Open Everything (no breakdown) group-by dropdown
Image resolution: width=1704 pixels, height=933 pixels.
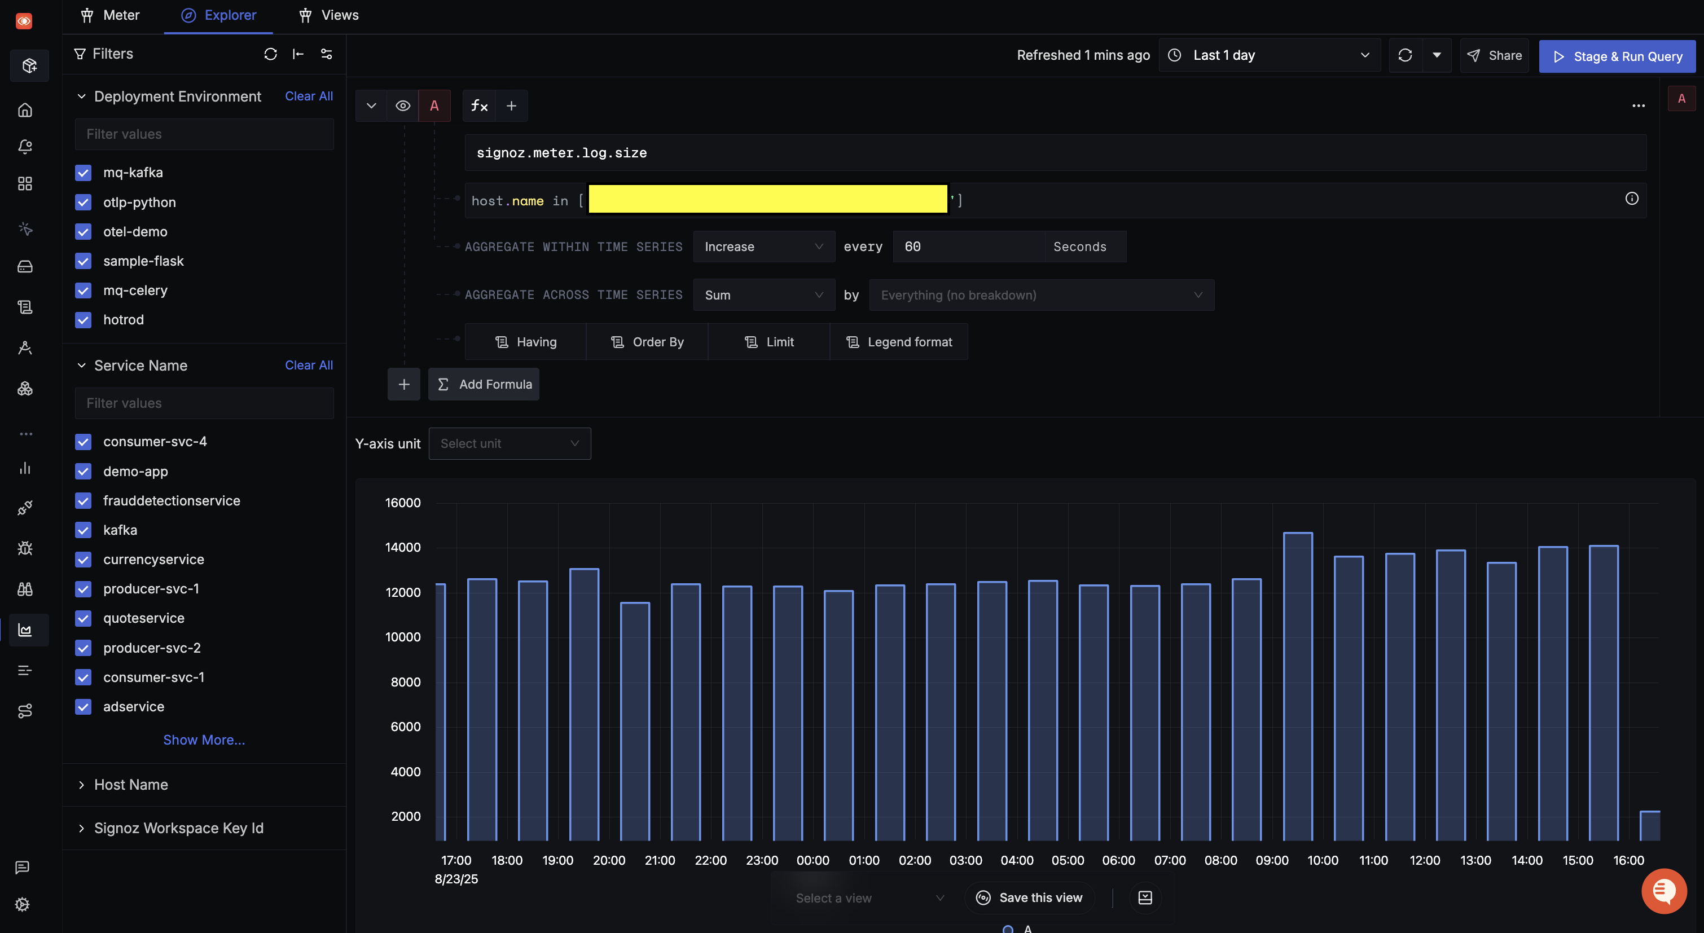(x=1041, y=295)
